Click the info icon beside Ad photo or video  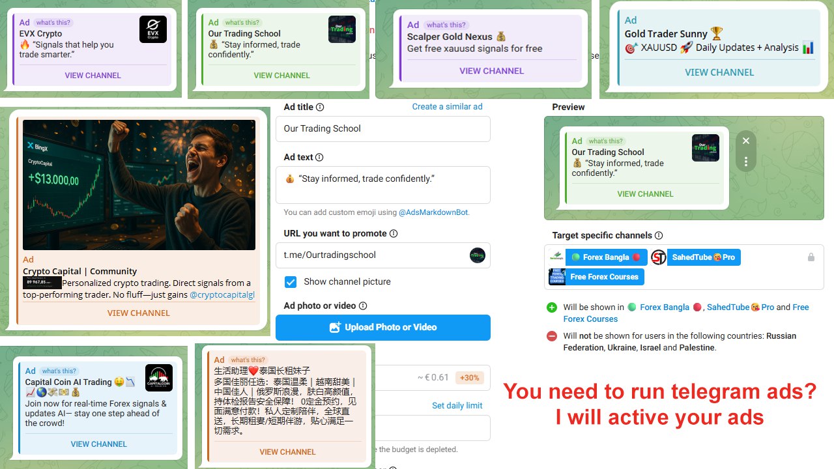363,306
